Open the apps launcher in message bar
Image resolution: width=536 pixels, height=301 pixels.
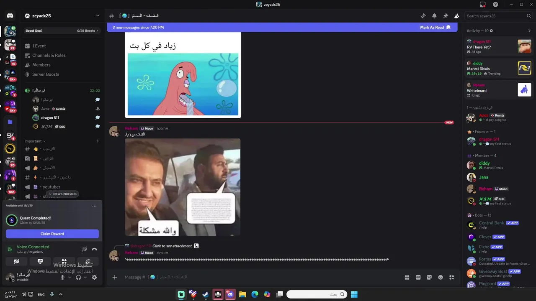[451, 277]
